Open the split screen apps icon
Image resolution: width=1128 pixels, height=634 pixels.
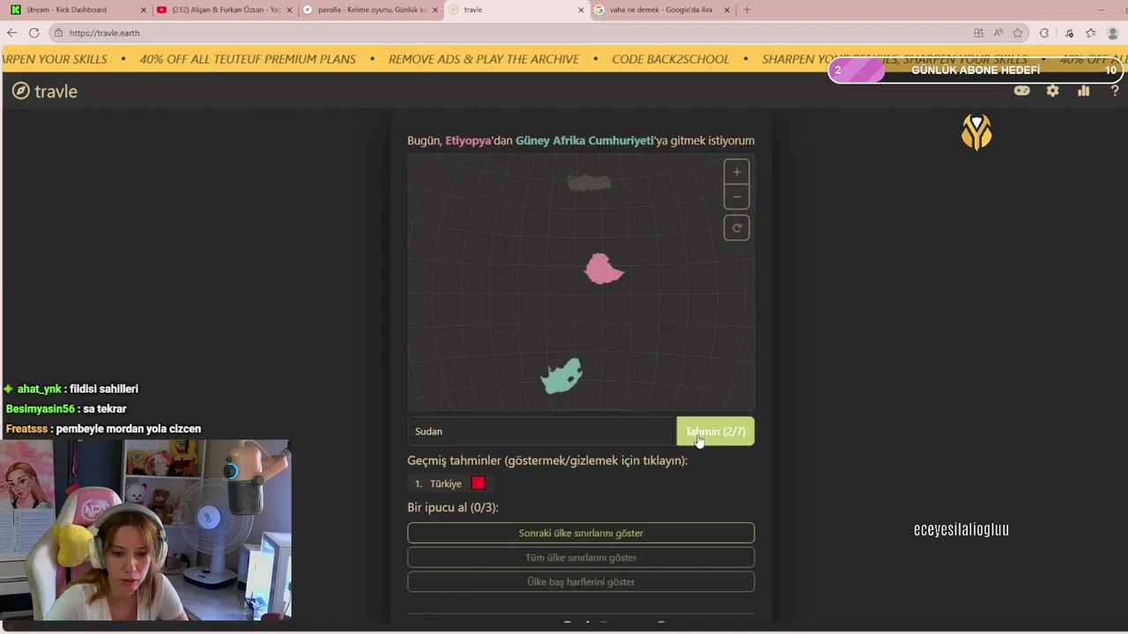click(978, 33)
